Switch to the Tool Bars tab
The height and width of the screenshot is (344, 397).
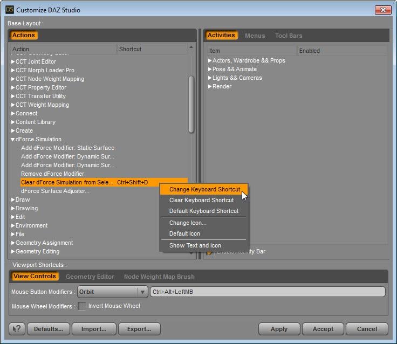pos(289,36)
